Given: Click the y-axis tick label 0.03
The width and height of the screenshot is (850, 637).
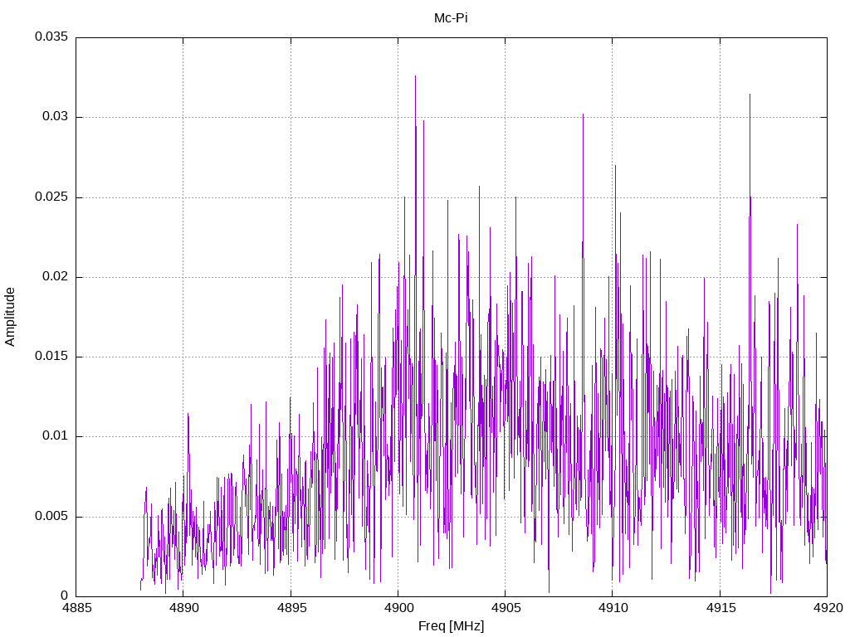Looking at the screenshot, I should pyautogui.click(x=56, y=116).
